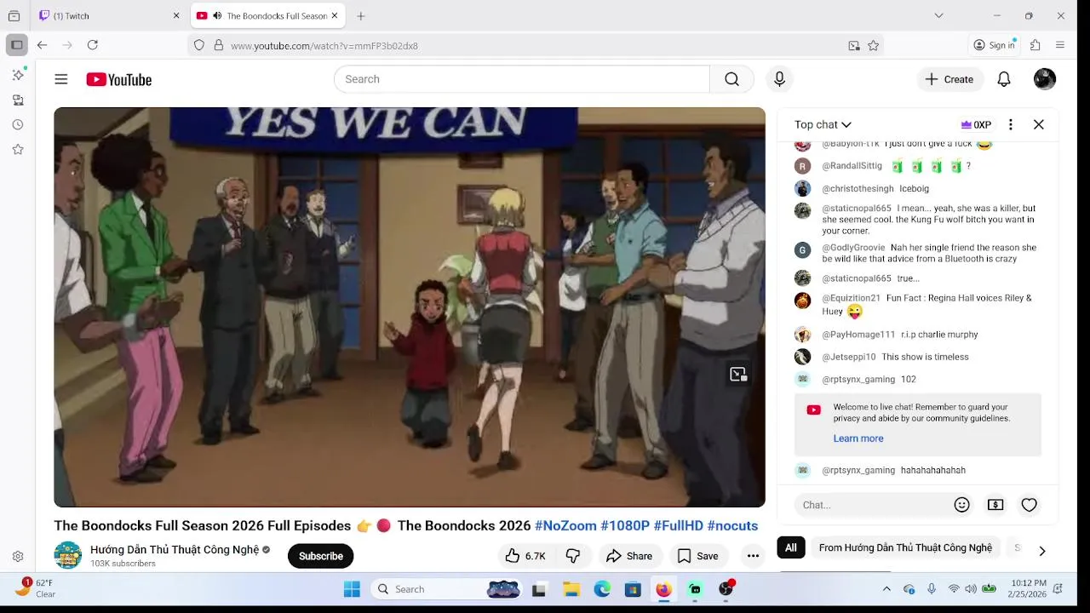Viewport: 1090px width, 613px height.
Task: Follow the Learn more link in chat
Action: click(x=858, y=438)
